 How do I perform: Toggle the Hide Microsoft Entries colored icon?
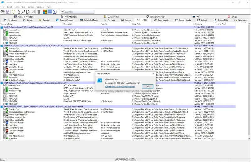coord(45,12)
